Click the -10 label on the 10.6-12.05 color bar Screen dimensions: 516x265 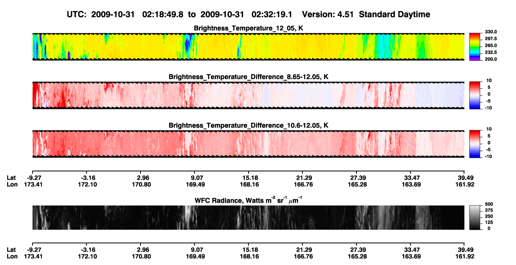tap(489, 156)
